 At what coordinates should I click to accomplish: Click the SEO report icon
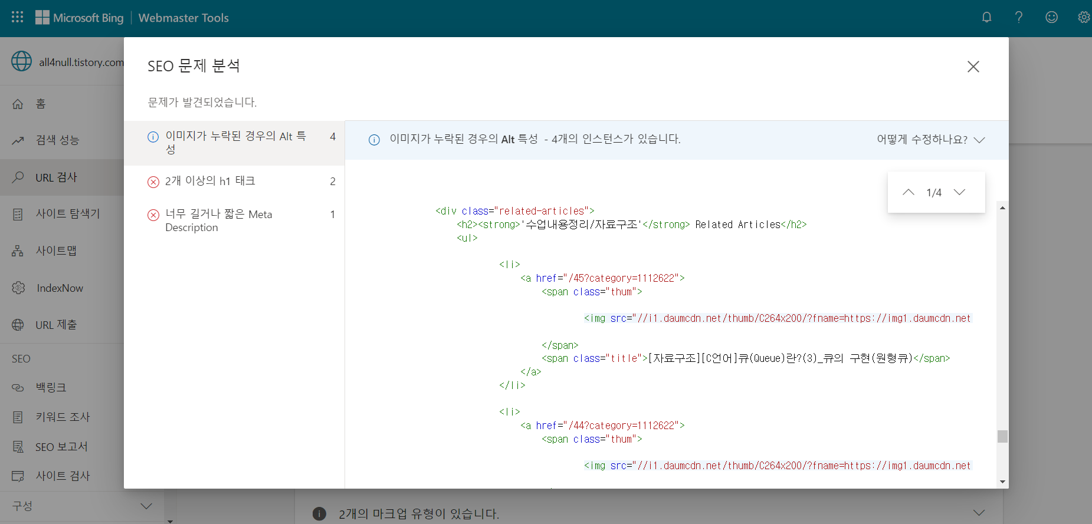[18, 447]
